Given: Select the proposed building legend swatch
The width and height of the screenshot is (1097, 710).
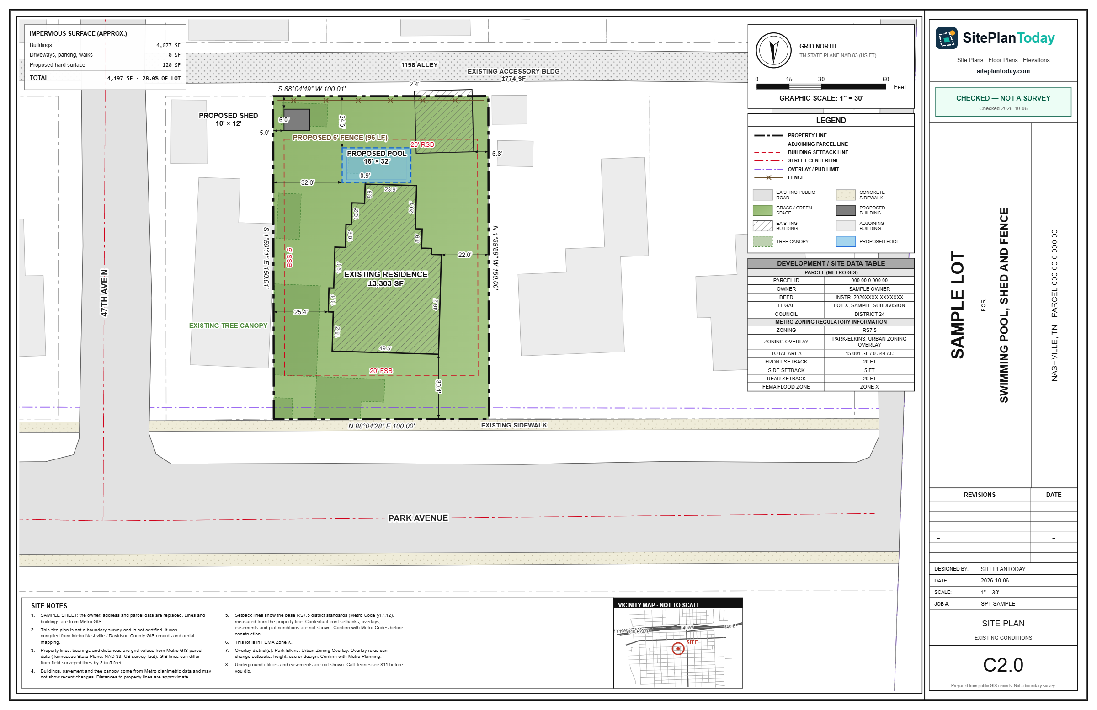Looking at the screenshot, I should [x=846, y=210].
